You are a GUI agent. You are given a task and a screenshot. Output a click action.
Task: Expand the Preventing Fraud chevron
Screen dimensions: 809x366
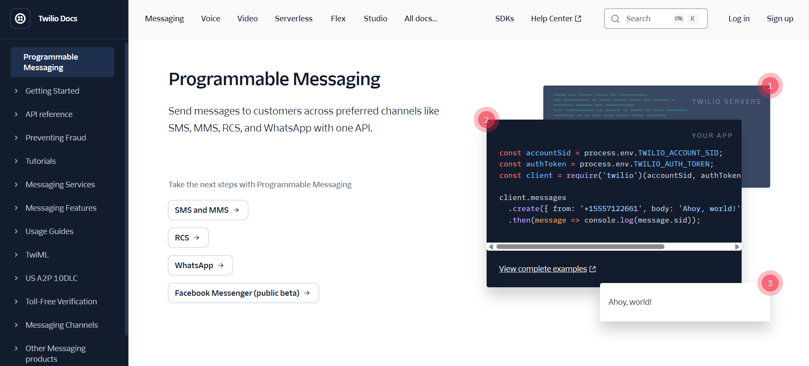pyautogui.click(x=16, y=137)
